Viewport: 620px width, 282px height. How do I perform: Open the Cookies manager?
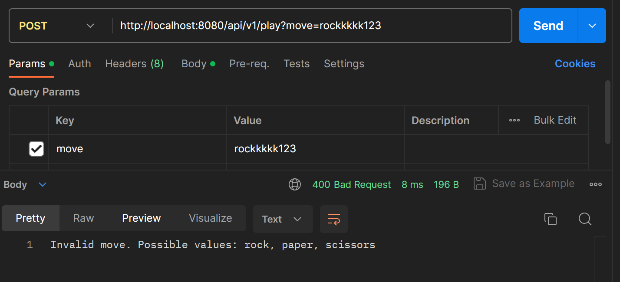pos(575,63)
